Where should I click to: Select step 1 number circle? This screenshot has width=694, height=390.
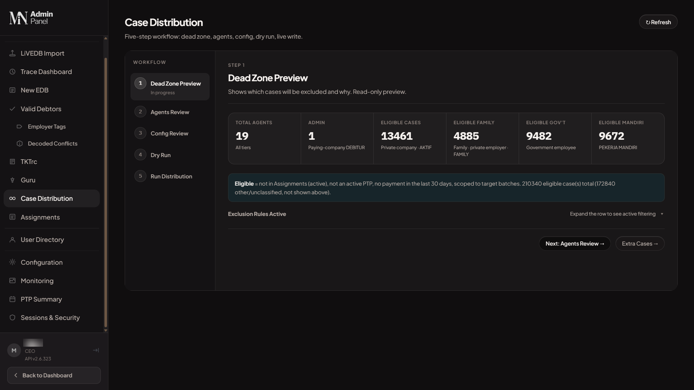coord(140,83)
